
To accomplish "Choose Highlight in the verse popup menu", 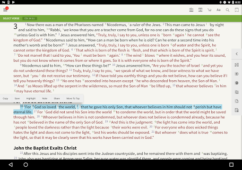I will 31,98.
